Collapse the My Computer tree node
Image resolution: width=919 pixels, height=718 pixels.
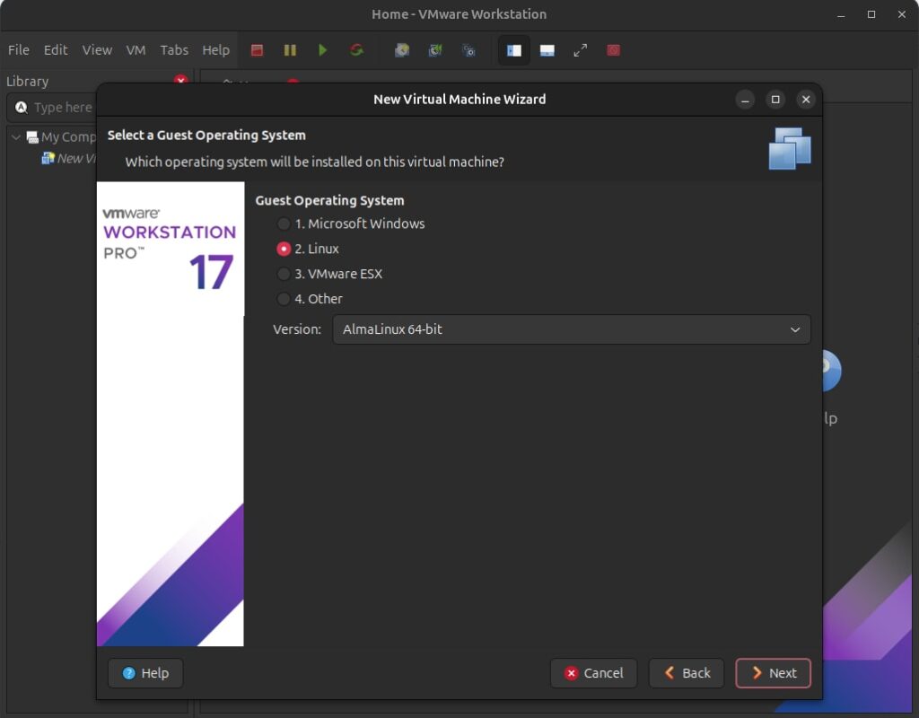[16, 137]
